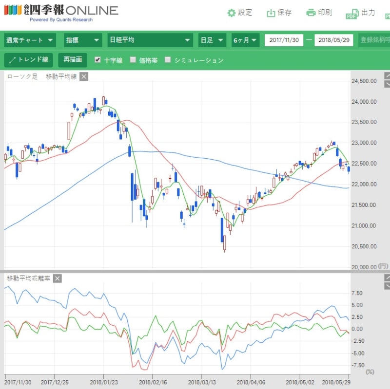
Task: Click the start date field 2017/11/30
Action: click(285, 40)
